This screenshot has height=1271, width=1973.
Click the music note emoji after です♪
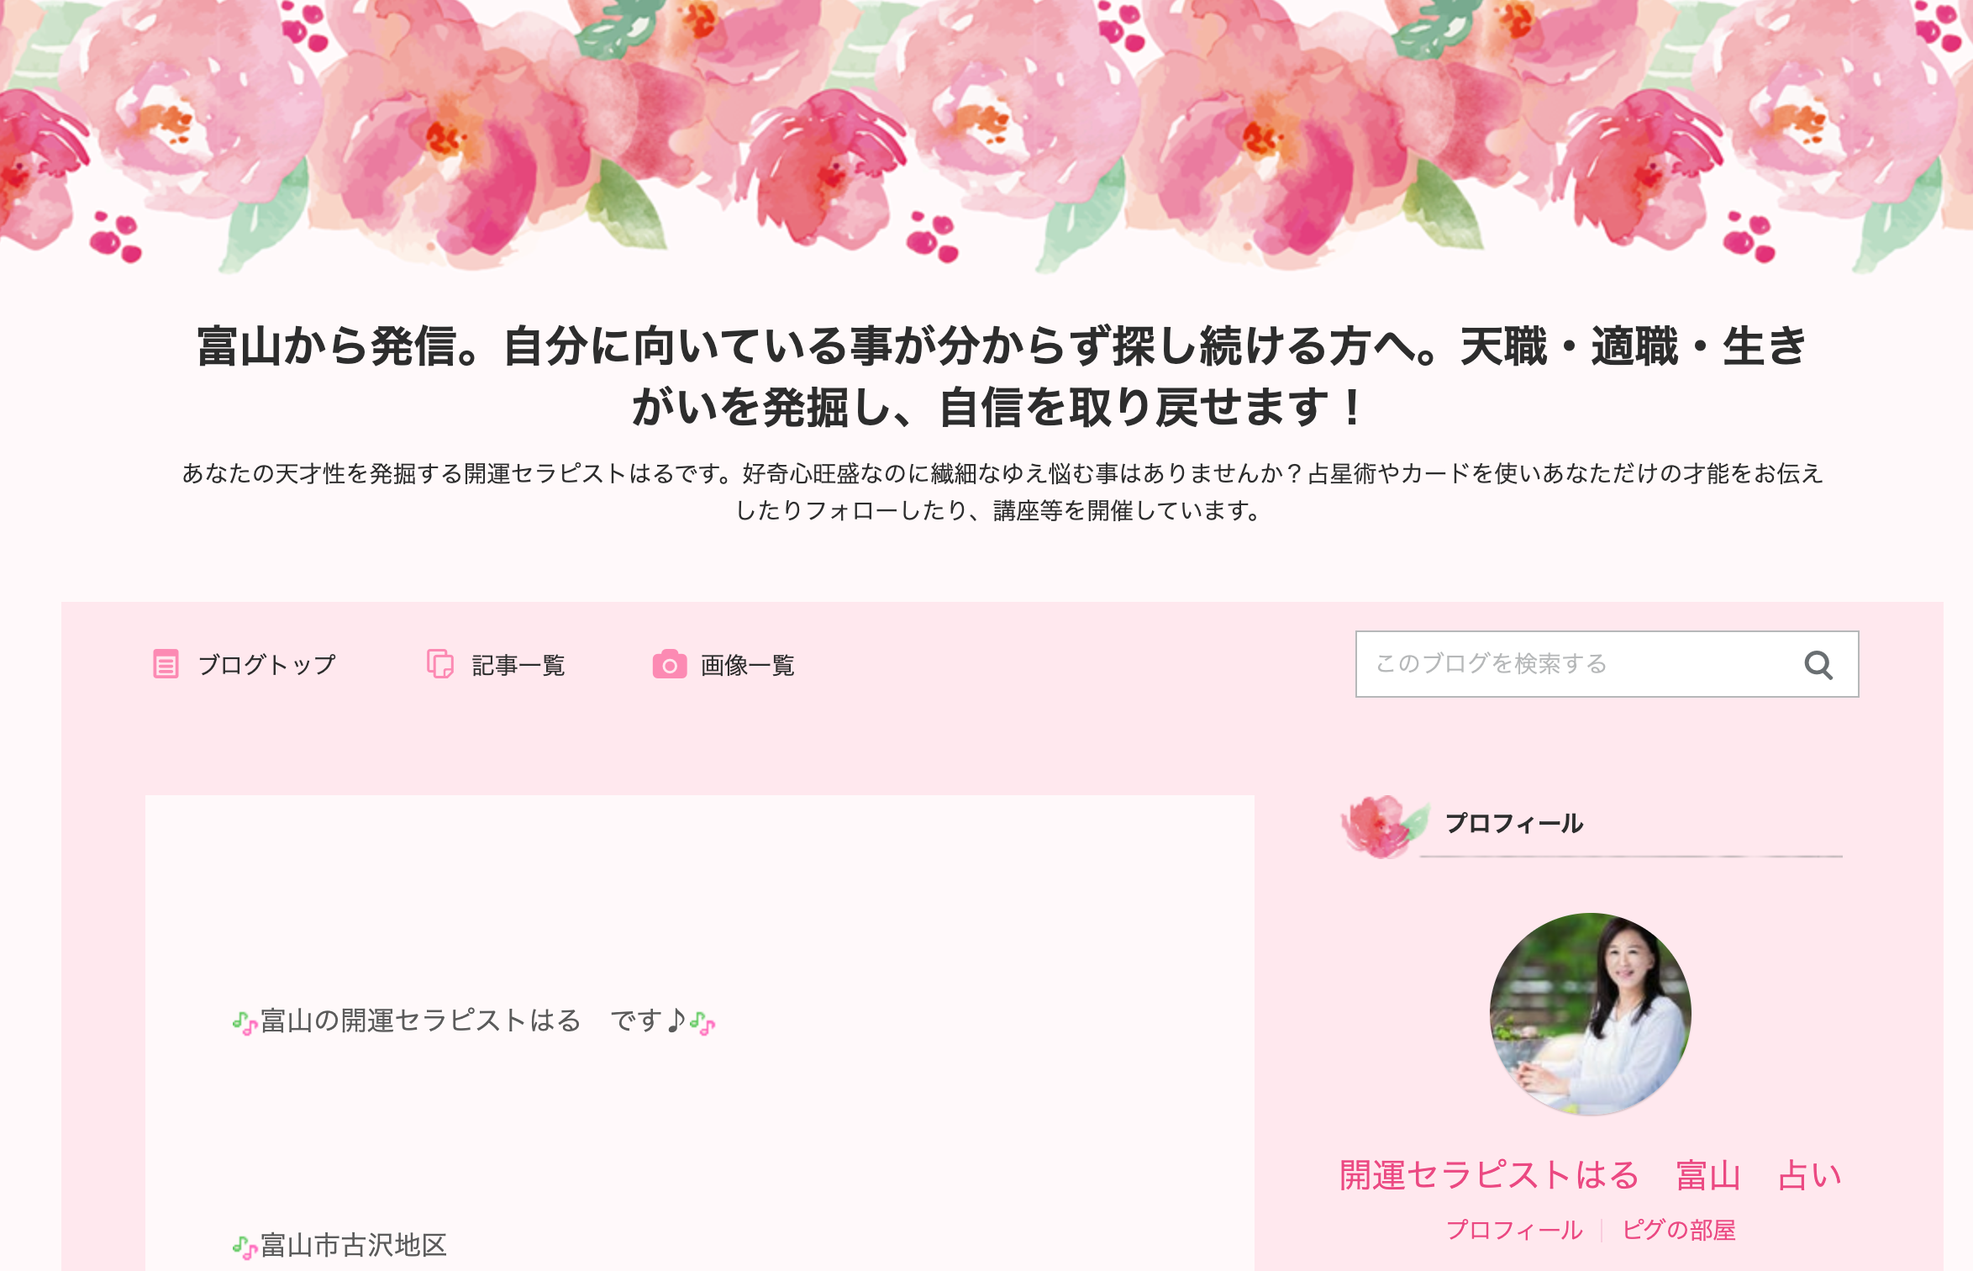(x=702, y=1023)
